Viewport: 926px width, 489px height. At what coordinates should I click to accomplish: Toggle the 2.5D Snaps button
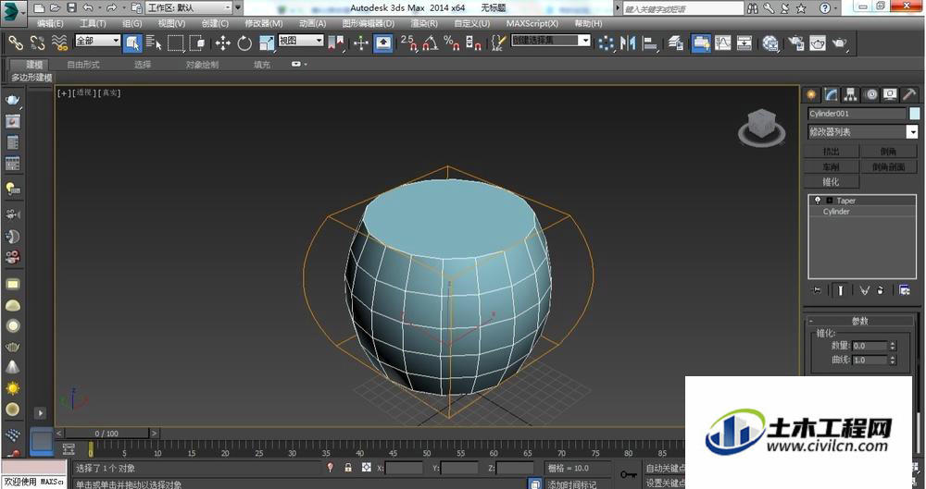(x=408, y=43)
